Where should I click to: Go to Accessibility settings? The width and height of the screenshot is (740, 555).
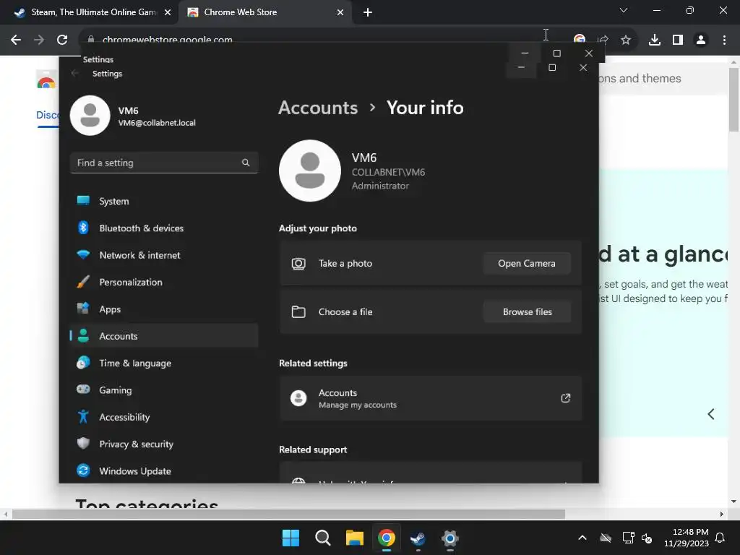click(164, 417)
